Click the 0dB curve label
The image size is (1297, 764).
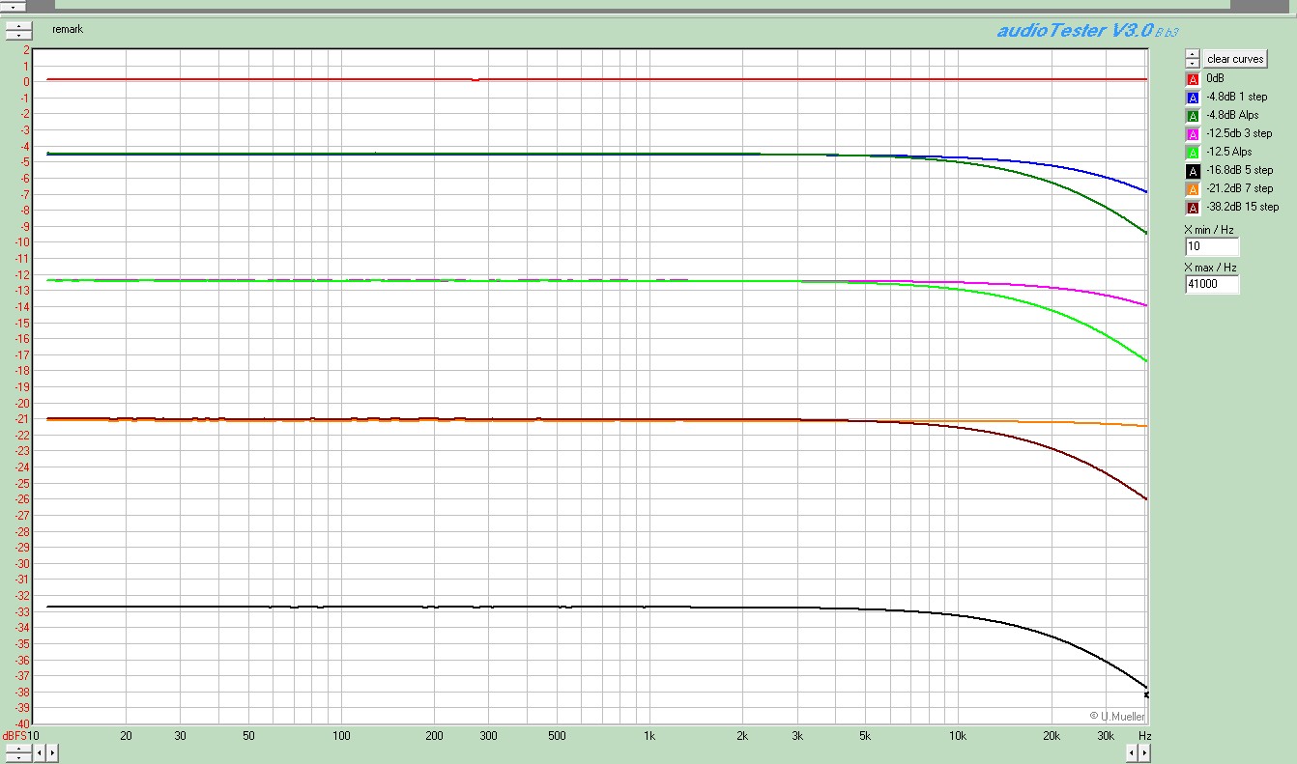click(x=1216, y=78)
